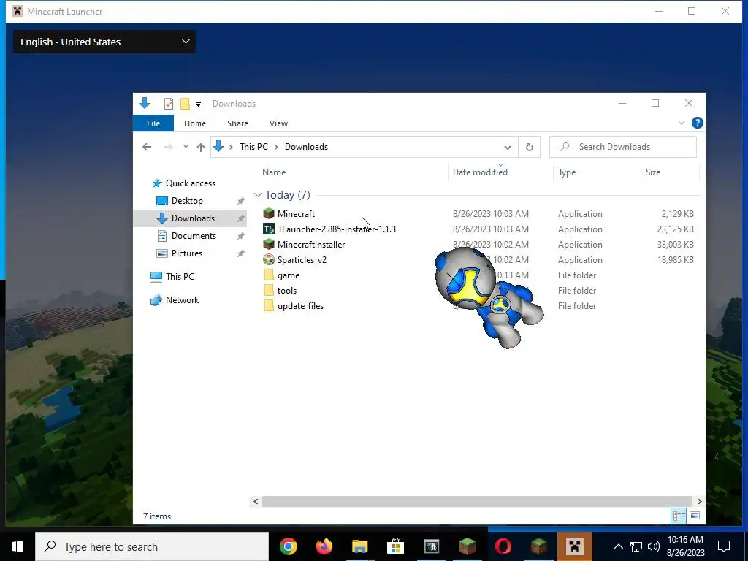The height and width of the screenshot is (561, 748).
Task: Open the File menu tab
Action: pyautogui.click(x=153, y=123)
